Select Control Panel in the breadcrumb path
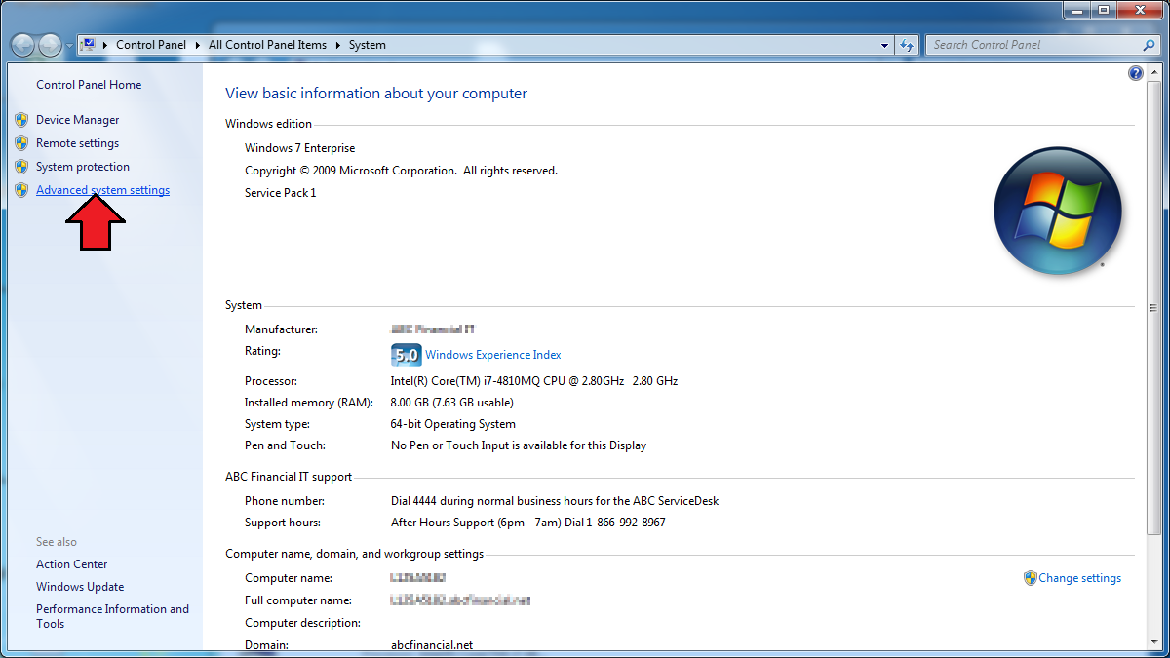This screenshot has height=658, width=1170. [x=150, y=45]
